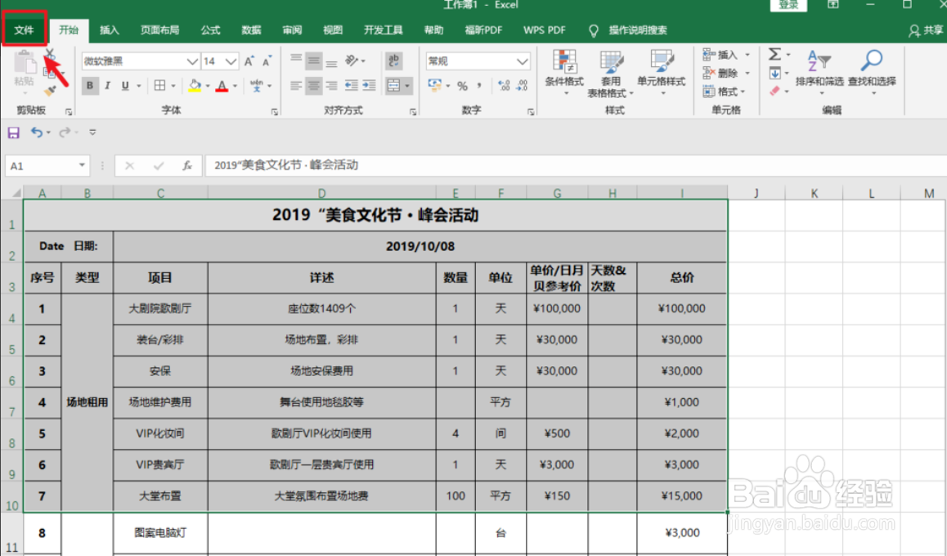Switch to the 插入 ribbon tab
The width and height of the screenshot is (947, 556).
pos(110,30)
